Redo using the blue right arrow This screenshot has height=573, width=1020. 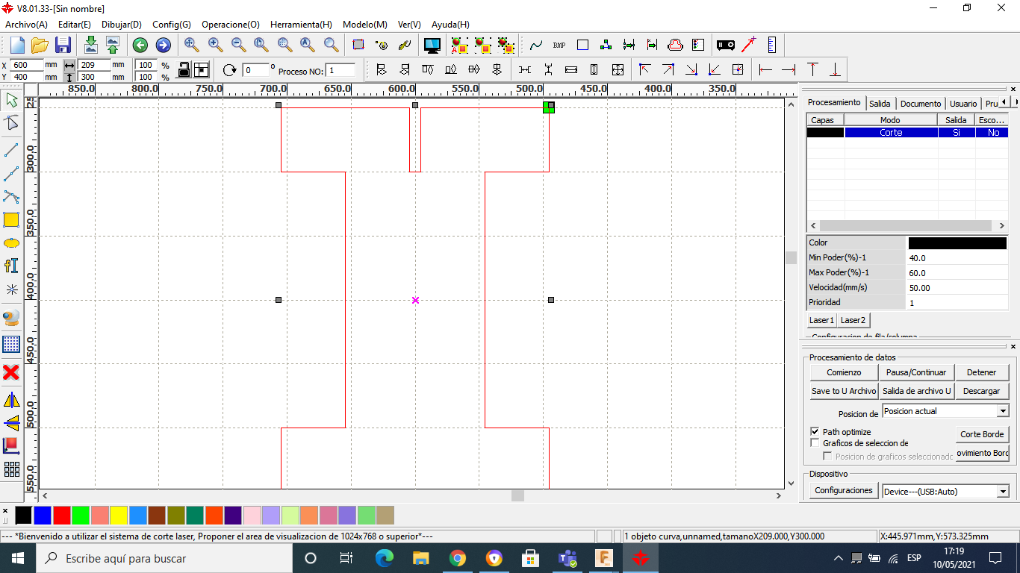coord(163,46)
